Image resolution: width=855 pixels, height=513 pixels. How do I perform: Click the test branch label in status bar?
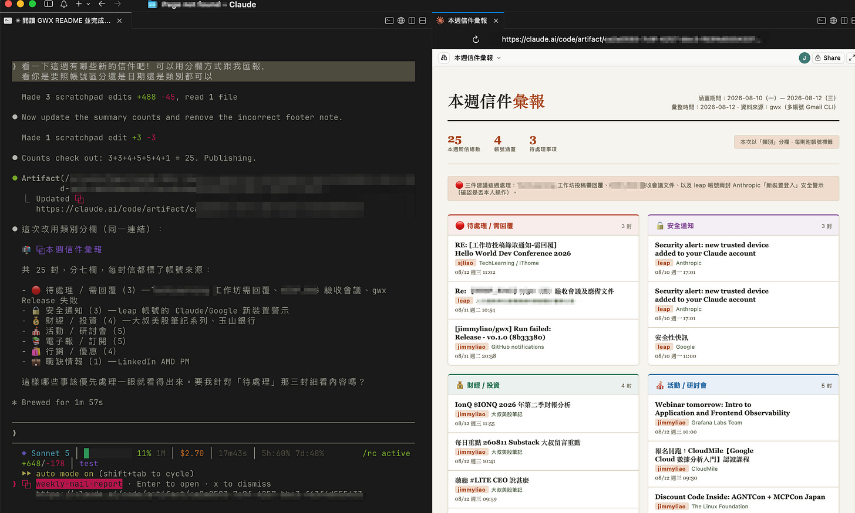coord(89,463)
